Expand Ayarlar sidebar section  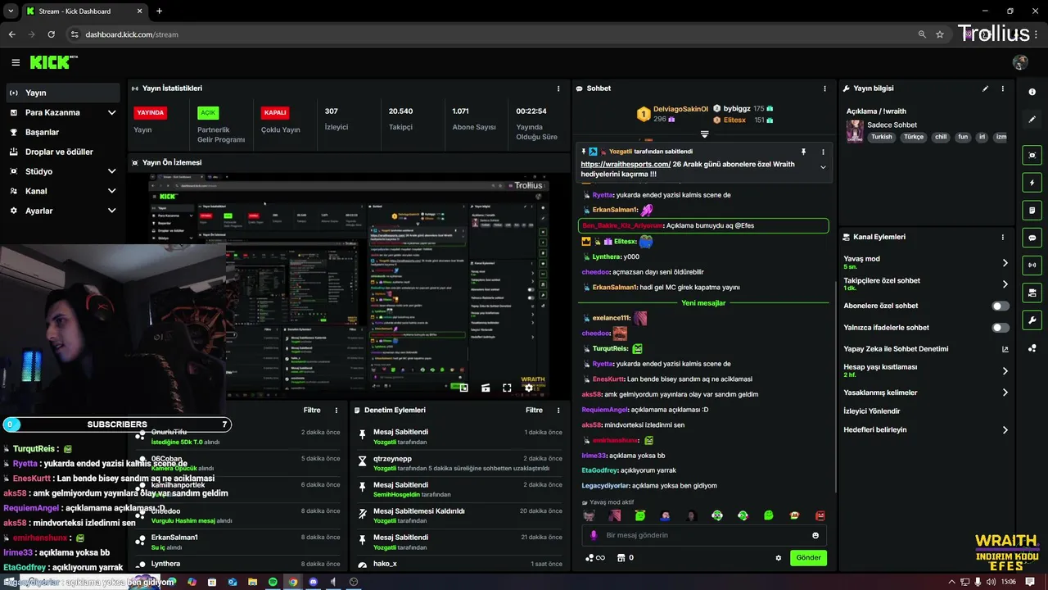111,211
